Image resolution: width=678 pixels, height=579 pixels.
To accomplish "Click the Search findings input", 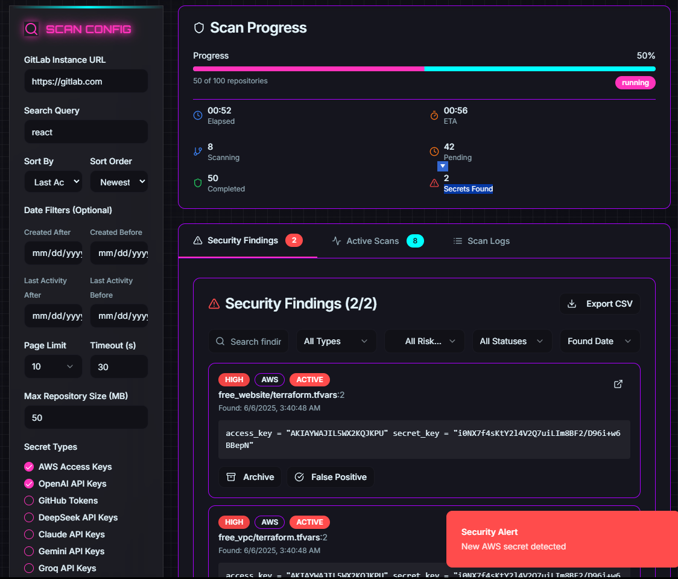I will point(249,341).
